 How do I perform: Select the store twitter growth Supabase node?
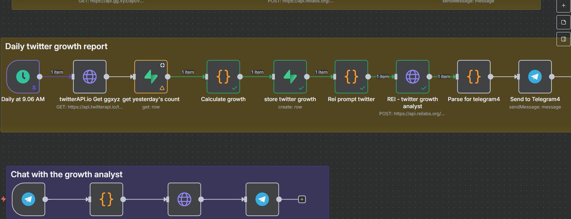coord(290,77)
